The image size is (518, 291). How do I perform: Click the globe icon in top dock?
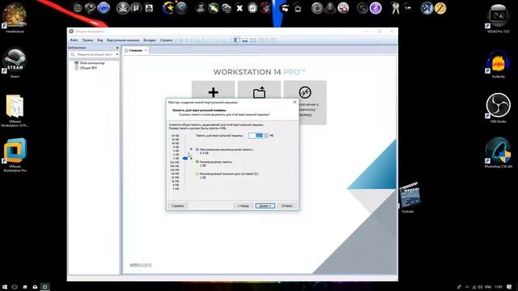[x=78, y=8]
